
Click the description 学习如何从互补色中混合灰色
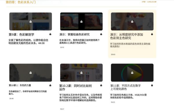(x=81, y=98)
